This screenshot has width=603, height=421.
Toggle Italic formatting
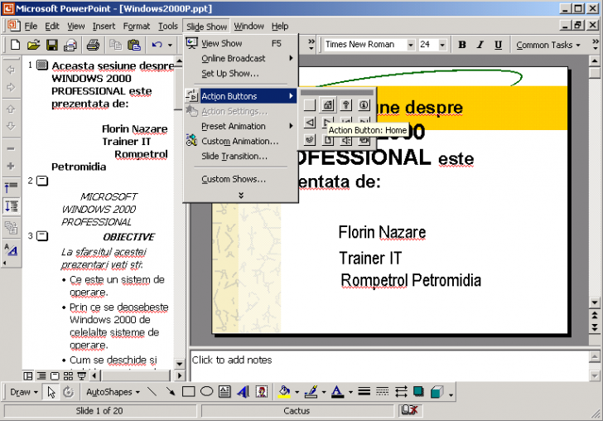click(480, 45)
